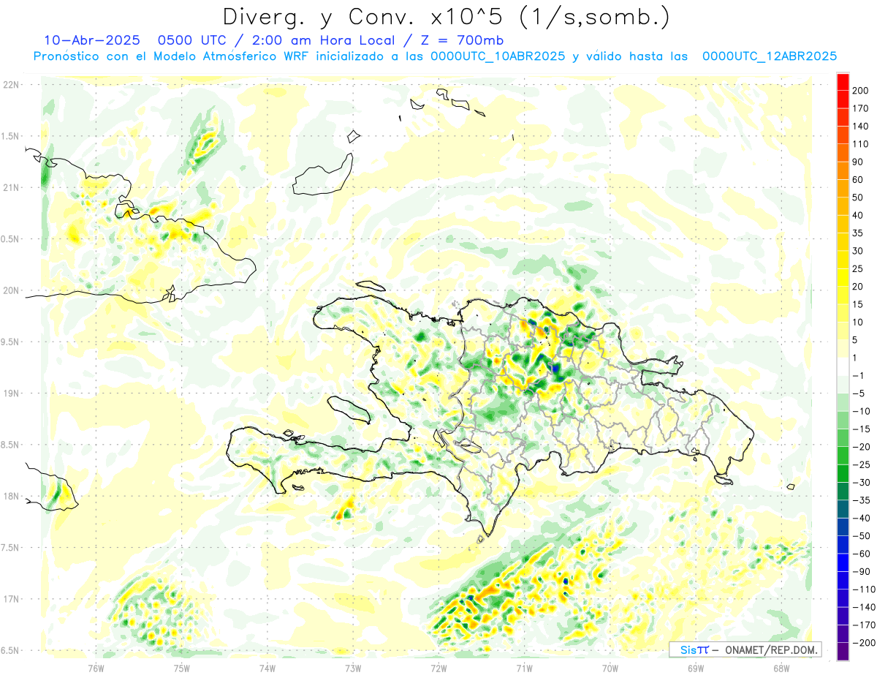877x678 pixels.
Task: Click the "15" value on the color scale
Action: click(858, 304)
